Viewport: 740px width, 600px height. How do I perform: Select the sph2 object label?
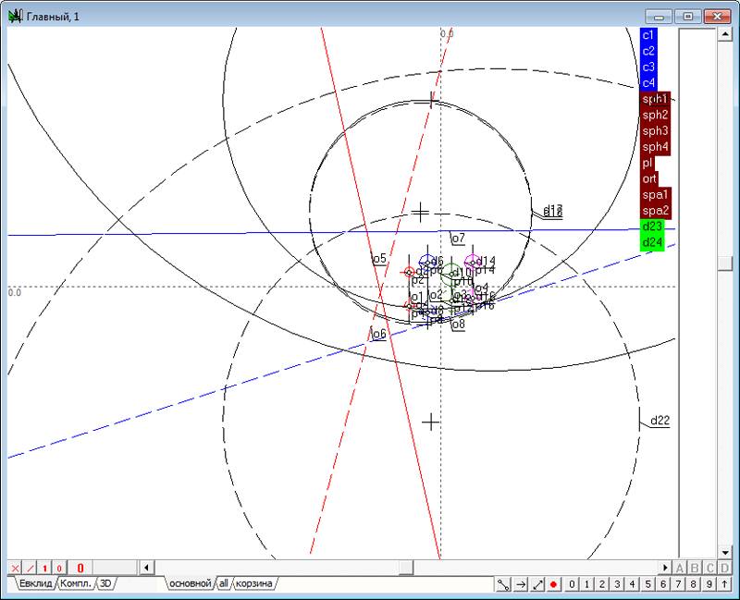pyautogui.click(x=655, y=115)
